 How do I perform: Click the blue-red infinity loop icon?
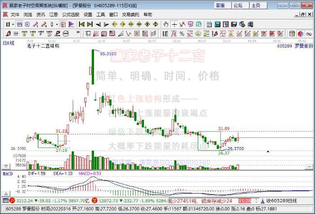309,33
